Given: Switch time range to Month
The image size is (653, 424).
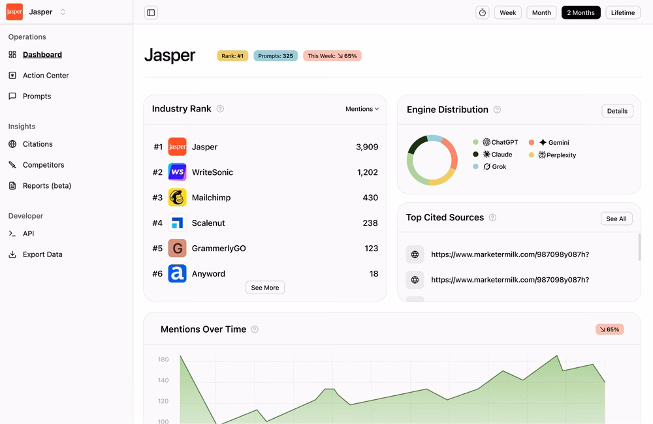Looking at the screenshot, I should point(541,12).
